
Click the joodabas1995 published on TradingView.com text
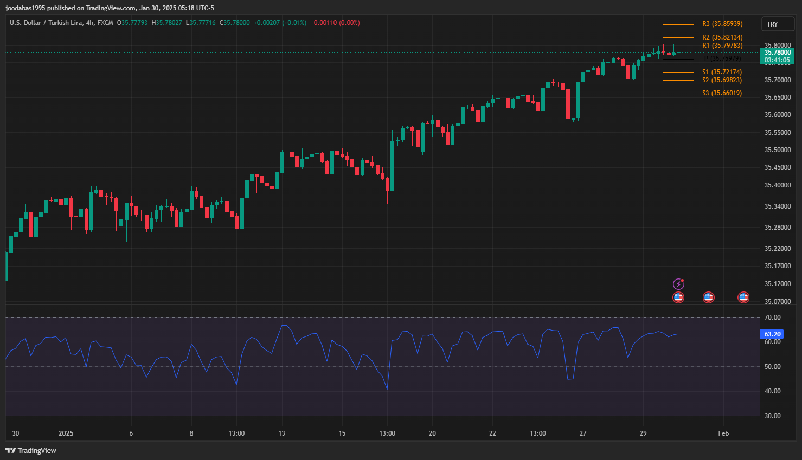pos(110,8)
